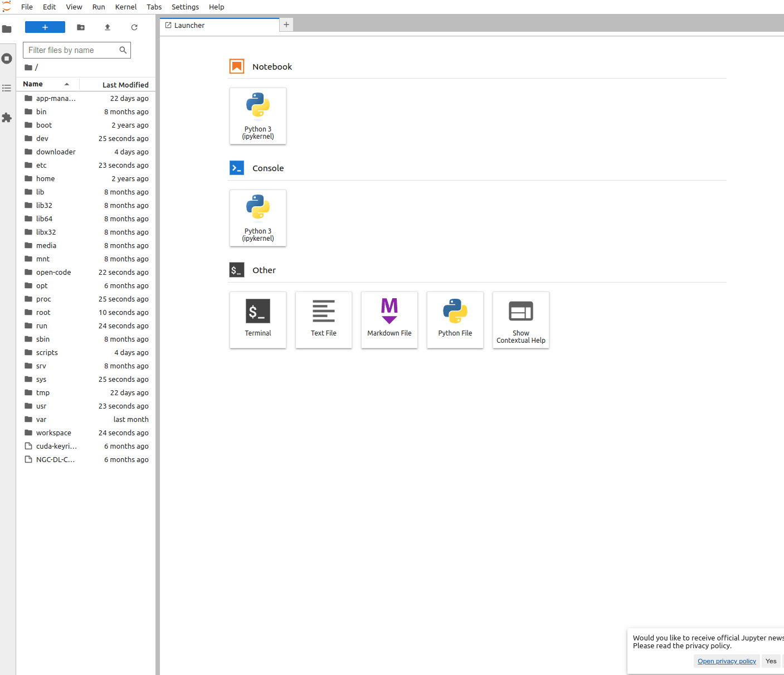Open the Settings menu

[x=185, y=7]
